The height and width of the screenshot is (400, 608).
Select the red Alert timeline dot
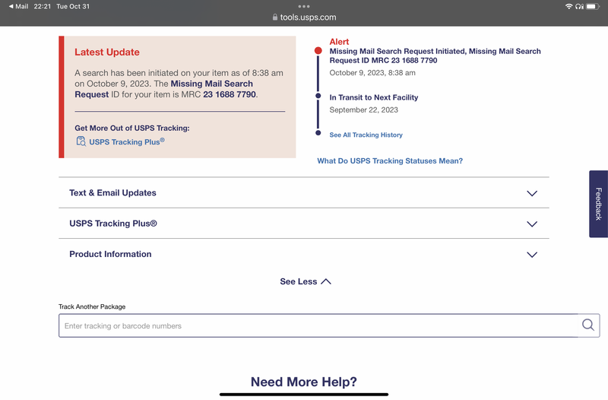[x=318, y=51]
